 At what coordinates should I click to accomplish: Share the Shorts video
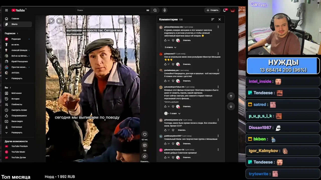coord(145,156)
